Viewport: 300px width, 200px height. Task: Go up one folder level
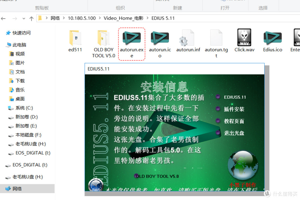click(32, 19)
